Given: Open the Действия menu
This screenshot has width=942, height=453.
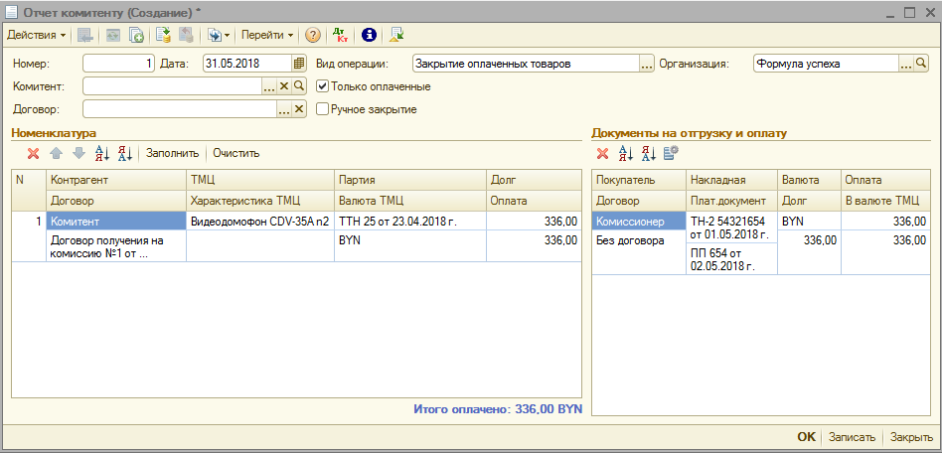Looking at the screenshot, I should point(36,35).
